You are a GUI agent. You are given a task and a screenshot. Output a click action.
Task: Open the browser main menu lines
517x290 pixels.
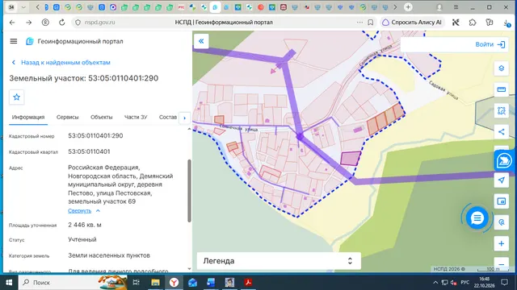[456, 7]
